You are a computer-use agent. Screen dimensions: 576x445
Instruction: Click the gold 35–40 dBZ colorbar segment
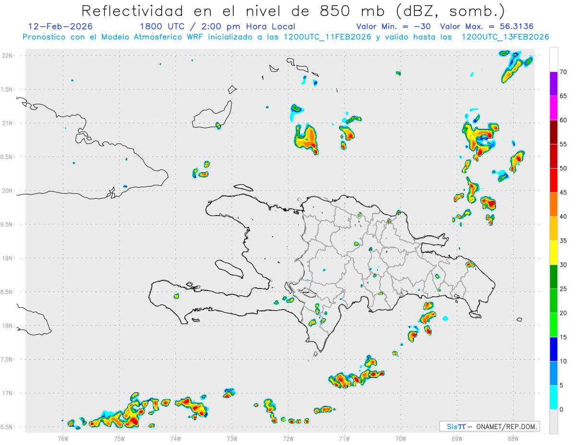[553, 229]
